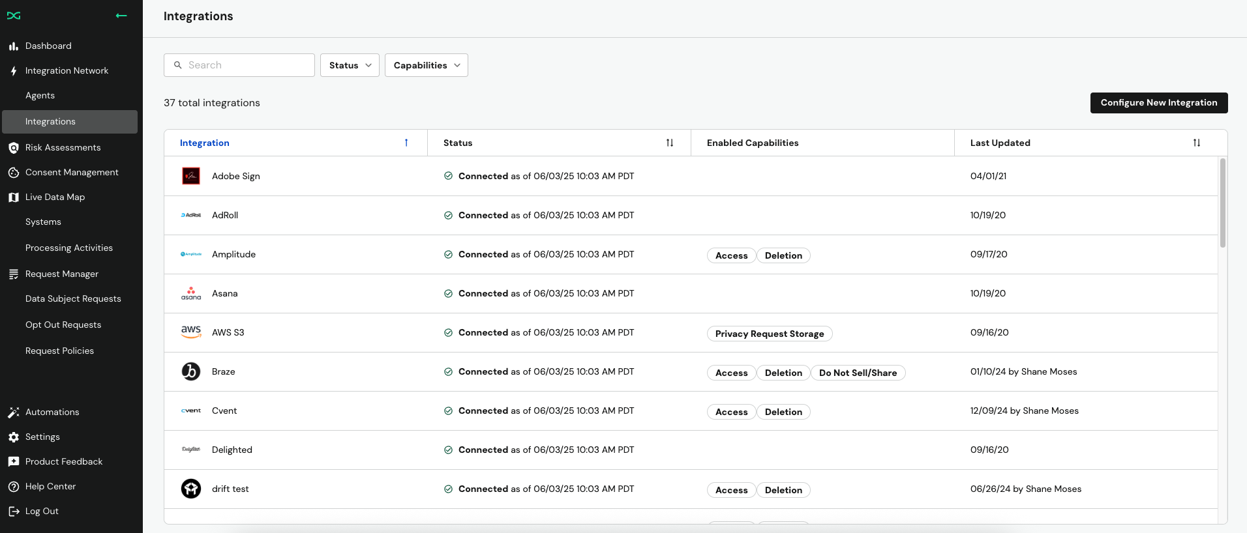The width and height of the screenshot is (1247, 533).
Task: Select the Asana integration name
Action: (x=225, y=293)
